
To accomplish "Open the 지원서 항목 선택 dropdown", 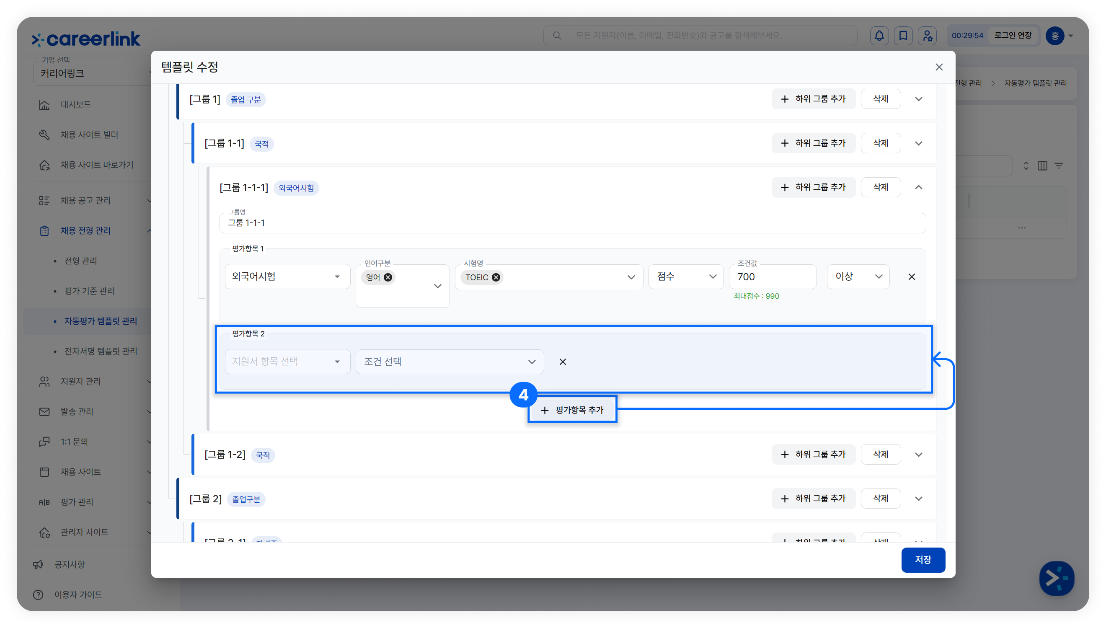I will coord(288,362).
